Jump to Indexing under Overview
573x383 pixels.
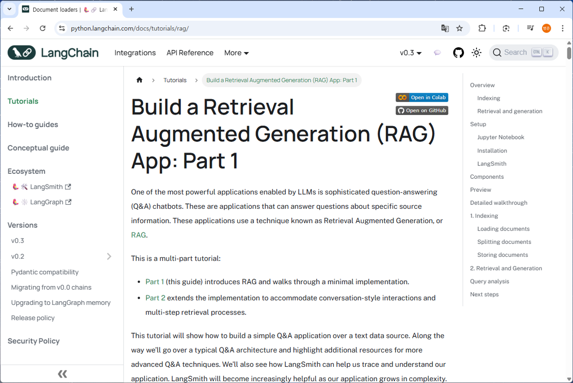pyautogui.click(x=489, y=98)
